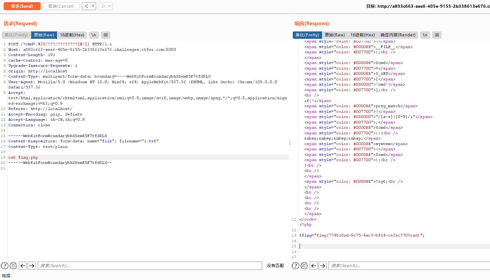
Task: Click the Referer header line
Action: tap(40, 109)
